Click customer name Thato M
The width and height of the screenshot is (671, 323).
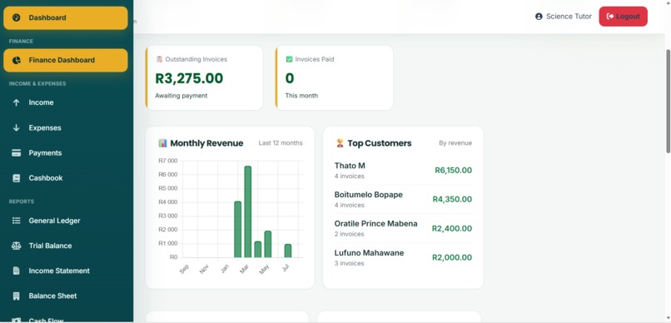click(x=350, y=166)
